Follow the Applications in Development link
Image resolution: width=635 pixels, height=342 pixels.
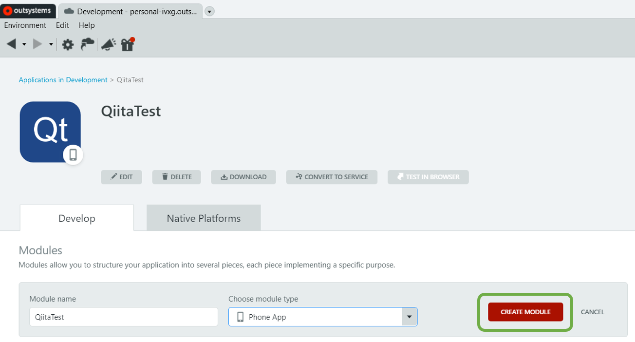pyautogui.click(x=63, y=80)
